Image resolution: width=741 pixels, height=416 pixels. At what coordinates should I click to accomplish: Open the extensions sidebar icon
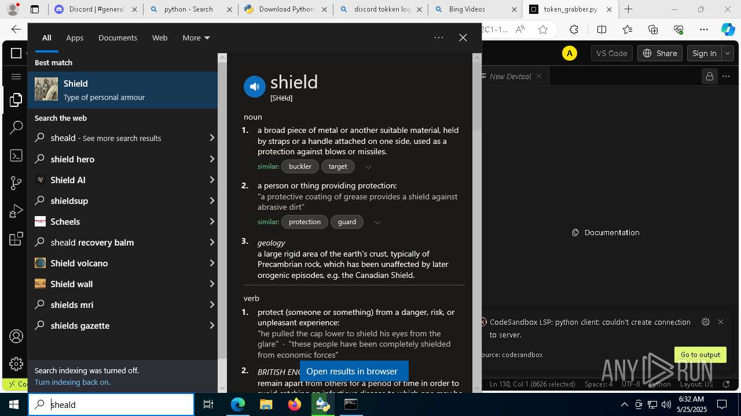(x=16, y=239)
